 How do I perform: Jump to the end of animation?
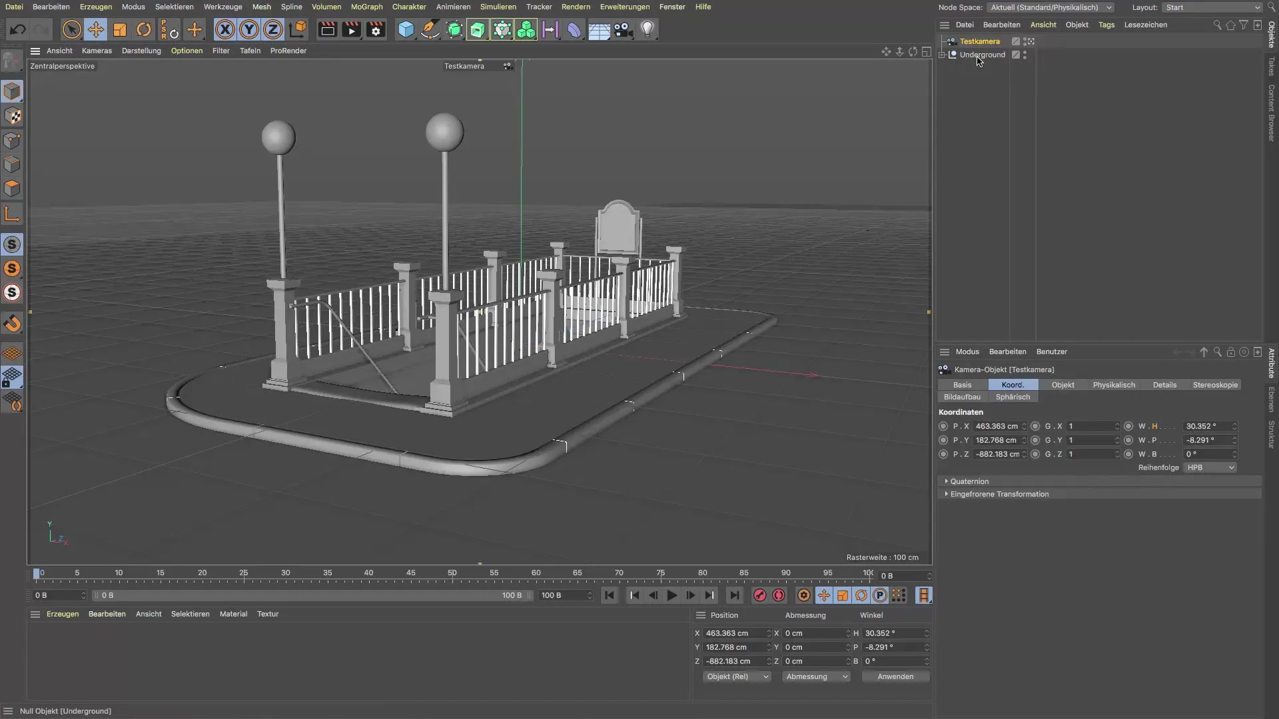[734, 595]
